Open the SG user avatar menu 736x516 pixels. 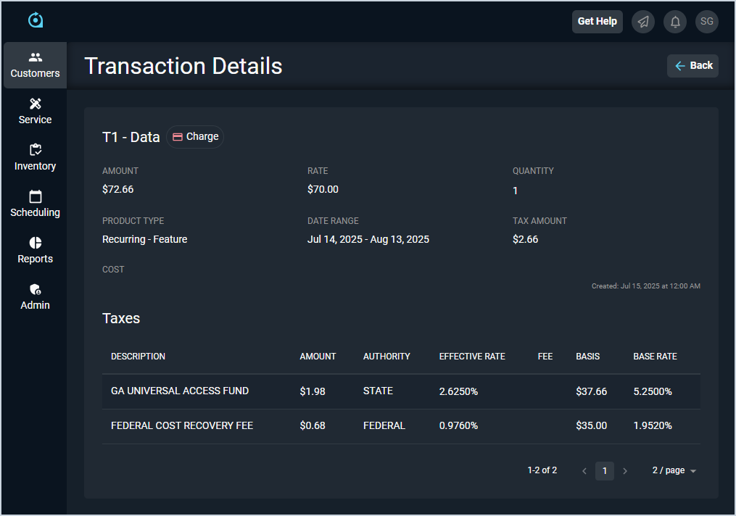pyautogui.click(x=707, y=22)
